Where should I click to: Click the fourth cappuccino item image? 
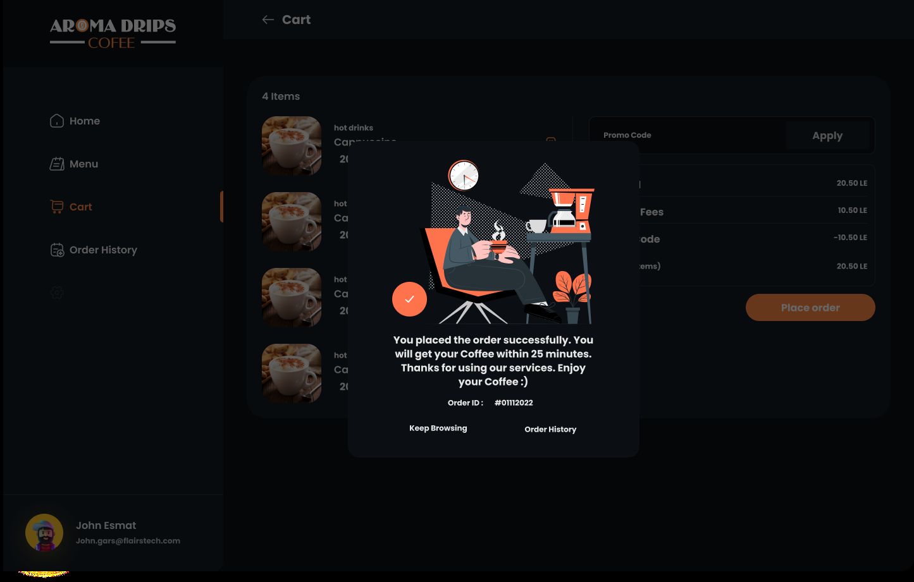(x=292, y=373)
